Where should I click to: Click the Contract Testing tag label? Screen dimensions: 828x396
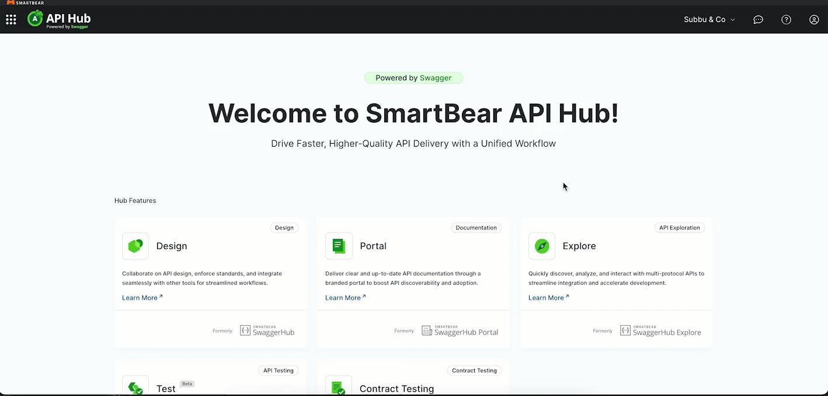[x=474, y=370]
